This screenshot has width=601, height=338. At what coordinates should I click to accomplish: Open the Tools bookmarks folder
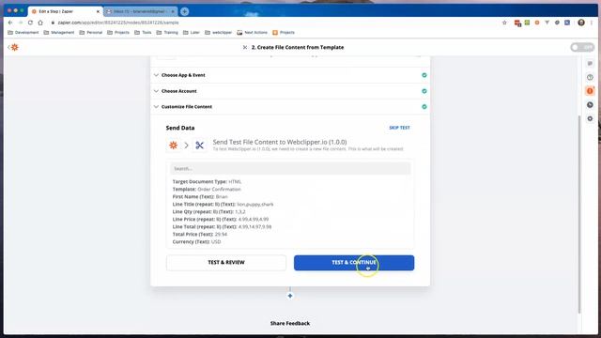point(143,33)
